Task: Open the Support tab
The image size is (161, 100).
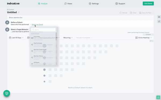Action: tap(120, 3)
